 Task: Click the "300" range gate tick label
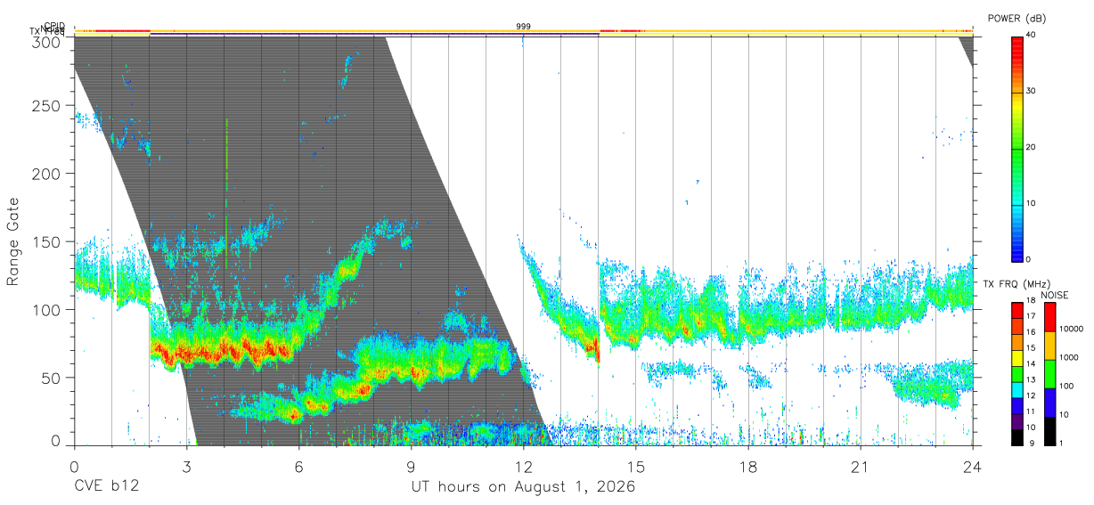click(x=47, y=42)
